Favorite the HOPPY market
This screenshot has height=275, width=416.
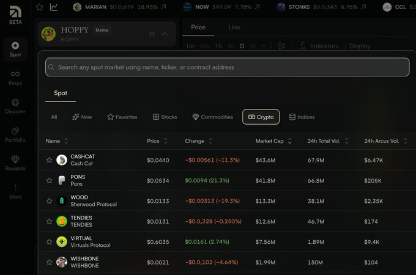pos(152,34)
